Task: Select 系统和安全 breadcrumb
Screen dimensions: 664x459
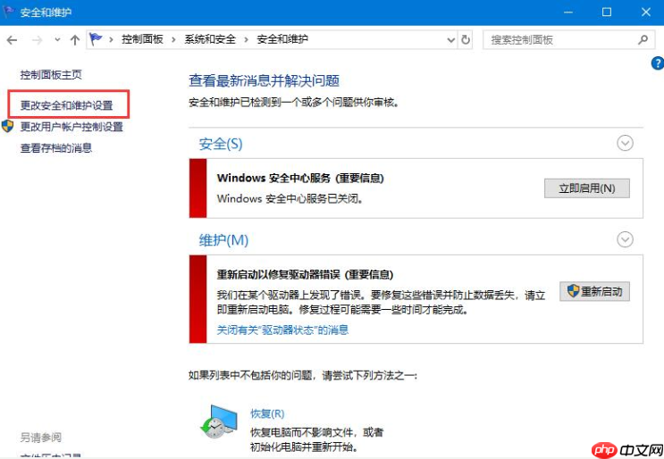Action: click(210, 39)
